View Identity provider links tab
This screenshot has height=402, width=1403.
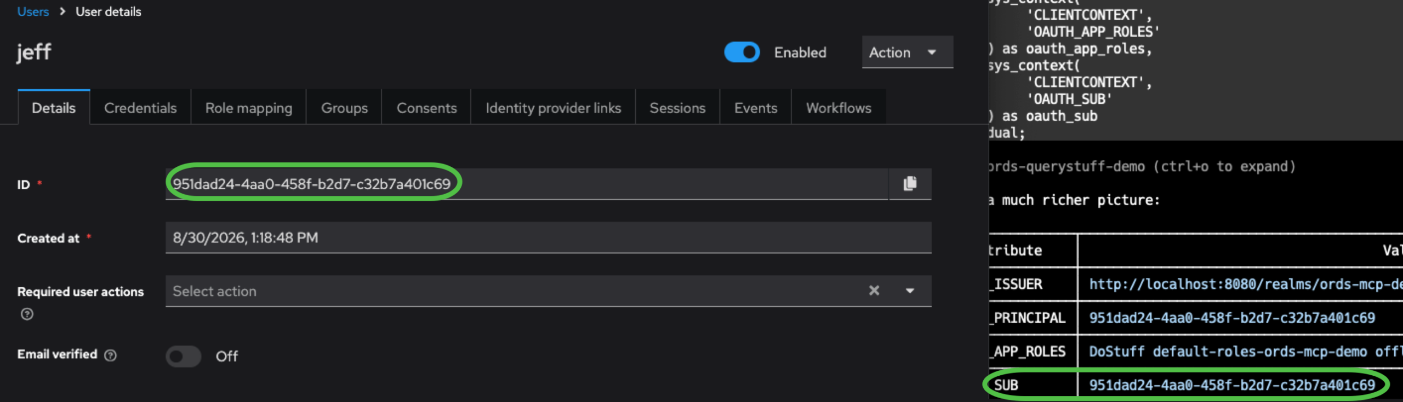coord(554,108)
